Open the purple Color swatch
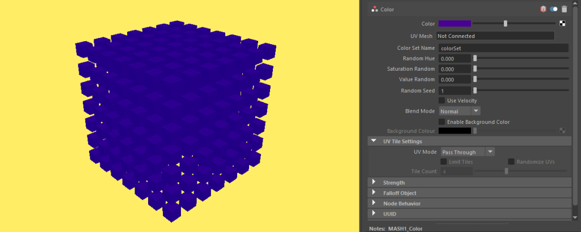 pyautogui.click(x=454, y=24)
